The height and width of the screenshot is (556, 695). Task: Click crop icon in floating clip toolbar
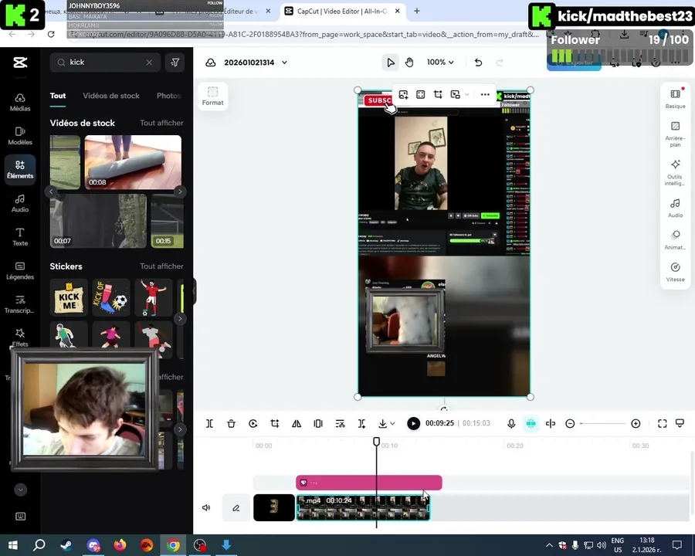point(438,94)
